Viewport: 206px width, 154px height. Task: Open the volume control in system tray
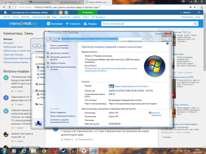[x=189, y=151]
